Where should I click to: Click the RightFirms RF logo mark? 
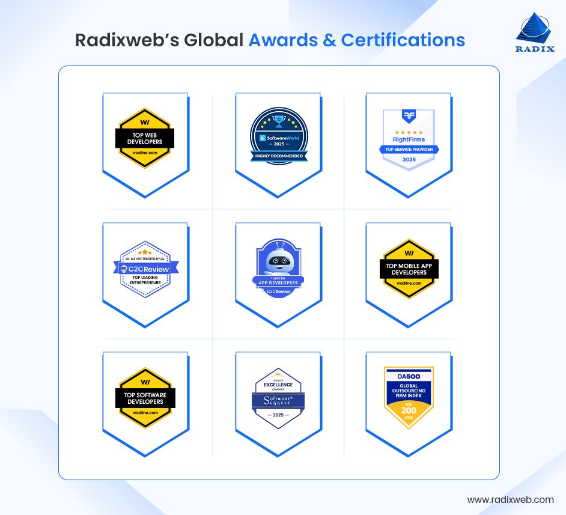click(x=408, y=115)
